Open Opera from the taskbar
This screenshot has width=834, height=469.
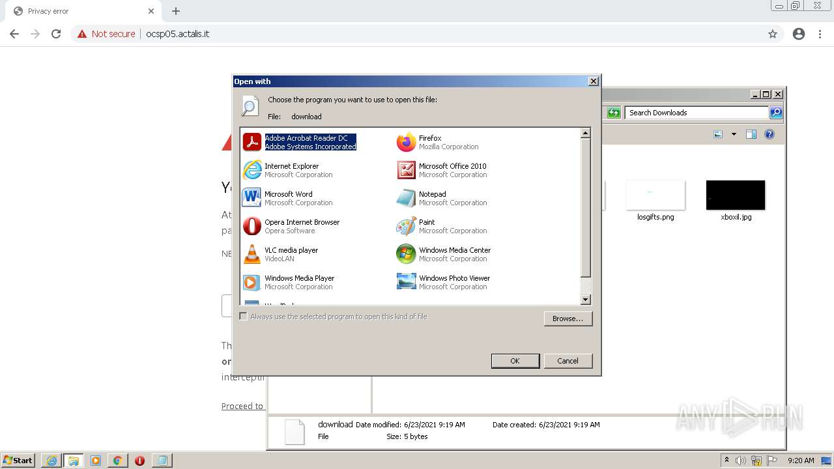click(x=140, y=461)
